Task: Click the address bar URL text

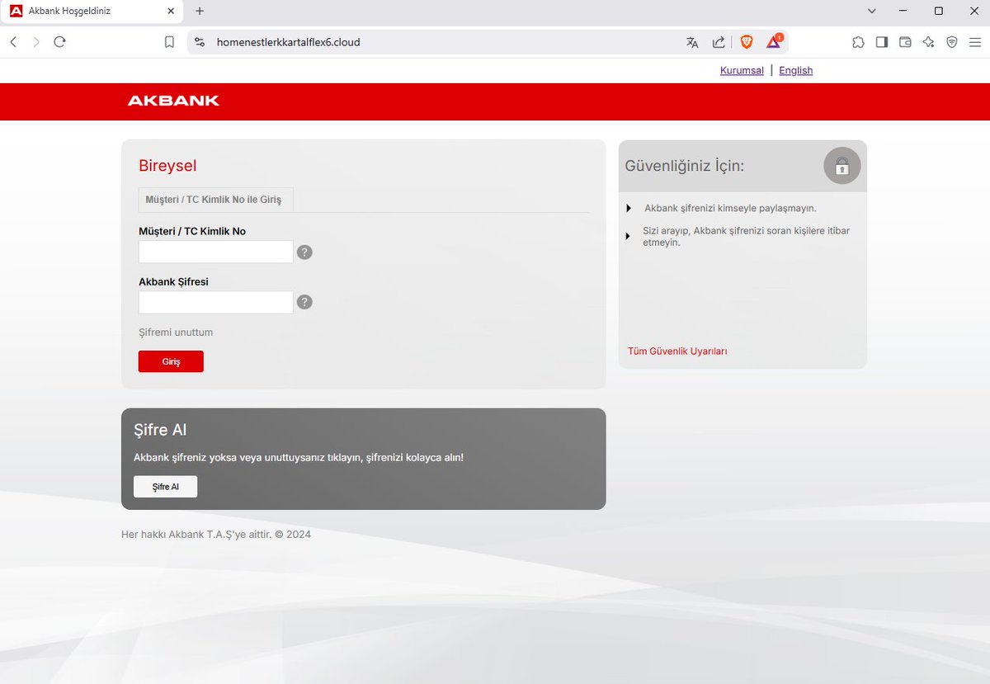Action: click(x=288, y=42)
